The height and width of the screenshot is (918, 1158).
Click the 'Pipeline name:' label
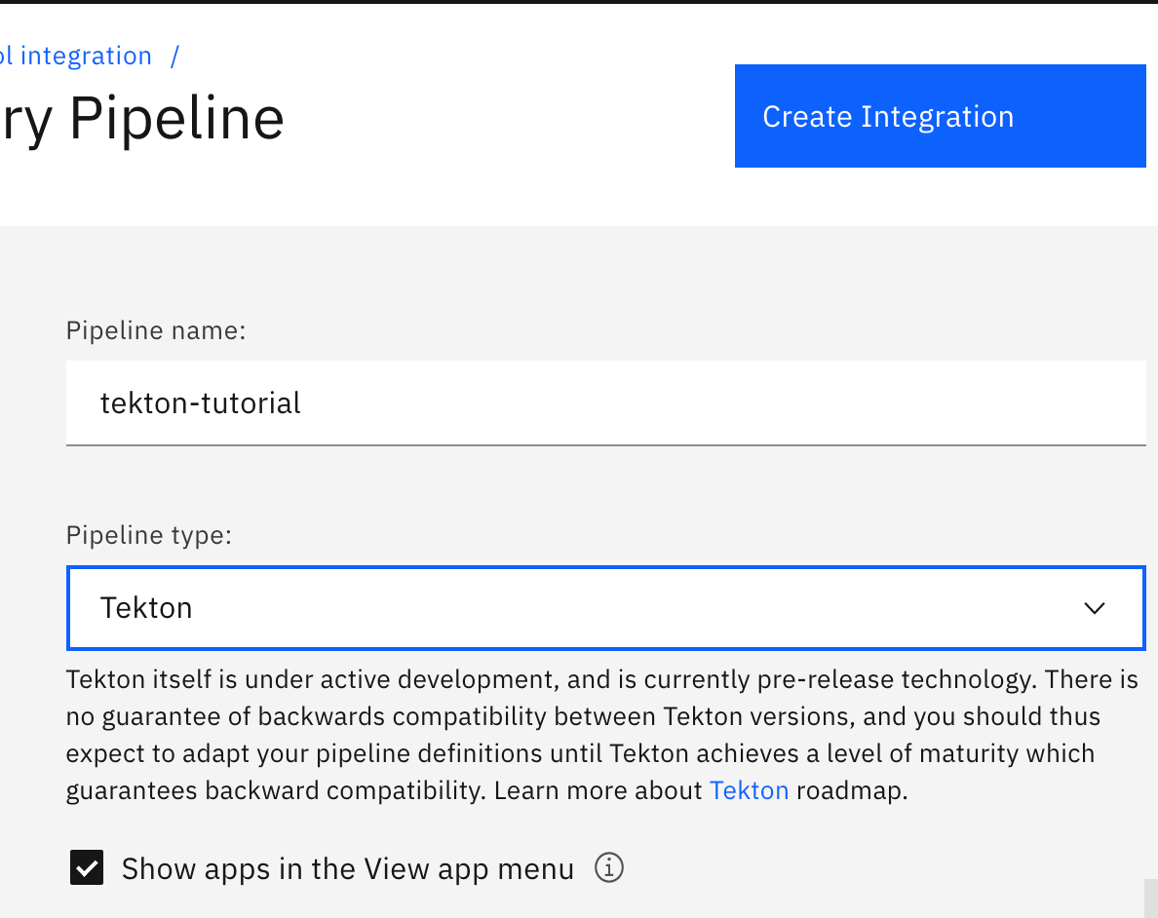tap(156, 330)
